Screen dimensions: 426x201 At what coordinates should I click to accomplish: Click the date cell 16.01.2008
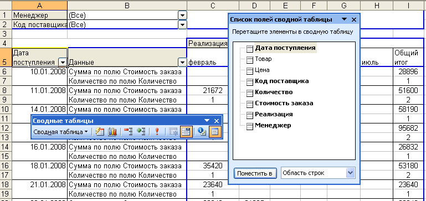tap(40, 147)
